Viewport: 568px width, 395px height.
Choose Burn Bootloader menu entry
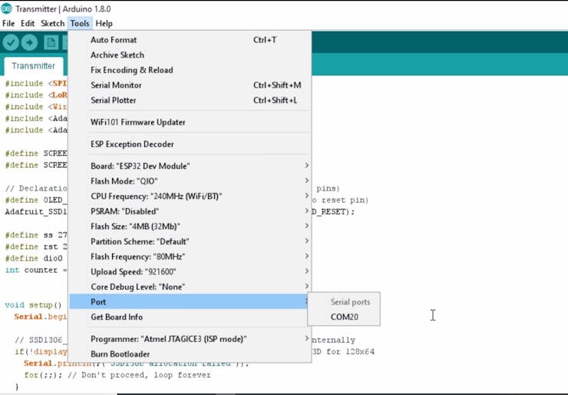tap(190, 354)
